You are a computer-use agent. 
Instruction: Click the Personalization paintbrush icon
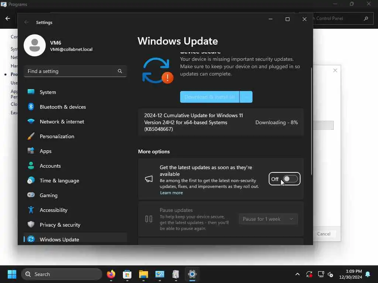coord(31,136)
